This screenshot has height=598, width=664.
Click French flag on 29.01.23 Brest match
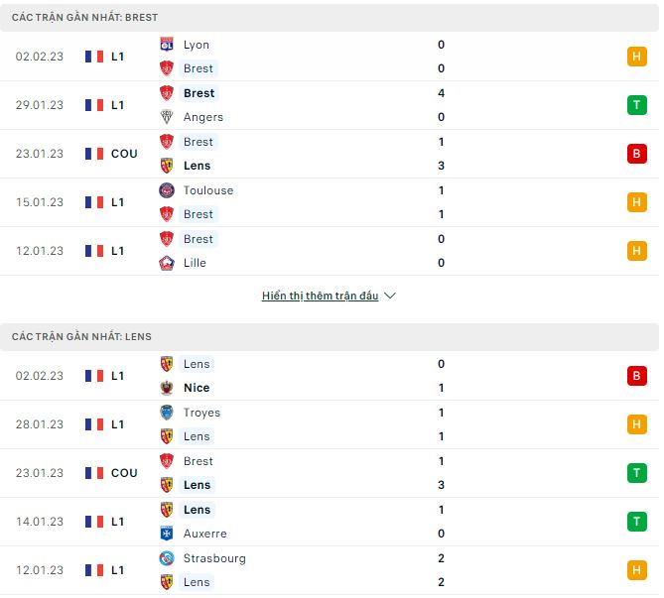point(94,105)
